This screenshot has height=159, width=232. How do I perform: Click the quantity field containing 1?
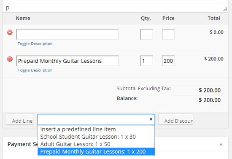147,61
